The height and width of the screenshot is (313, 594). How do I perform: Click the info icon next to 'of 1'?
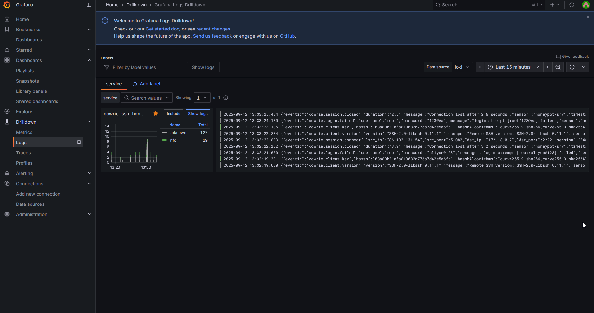click(226, 98)
